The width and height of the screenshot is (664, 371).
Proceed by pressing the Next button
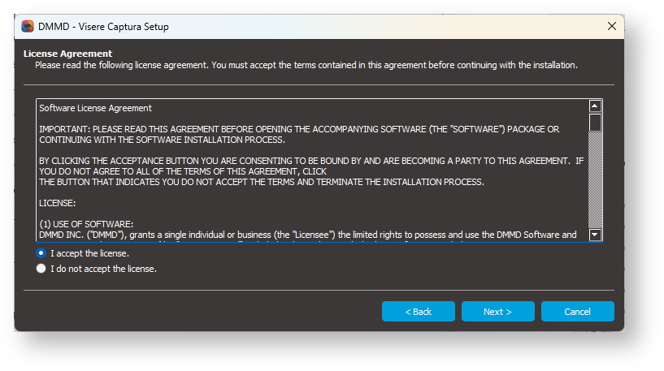pos(497,312)
